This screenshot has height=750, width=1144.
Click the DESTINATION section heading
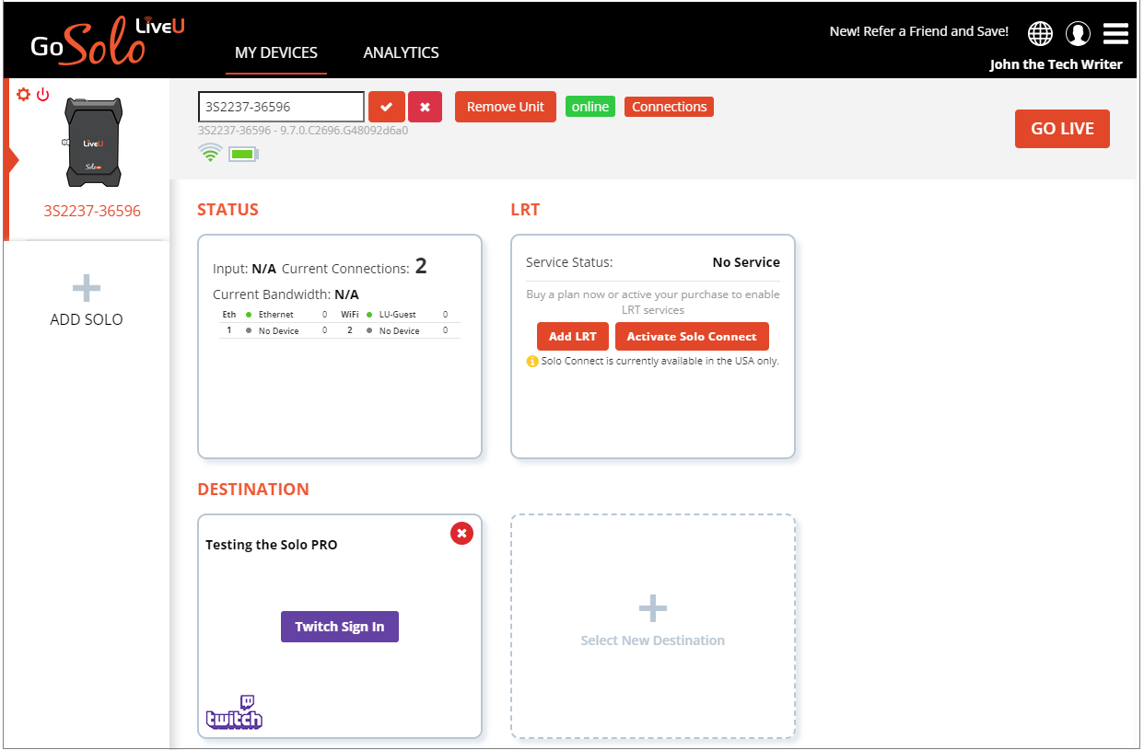(x=253, y=490)
